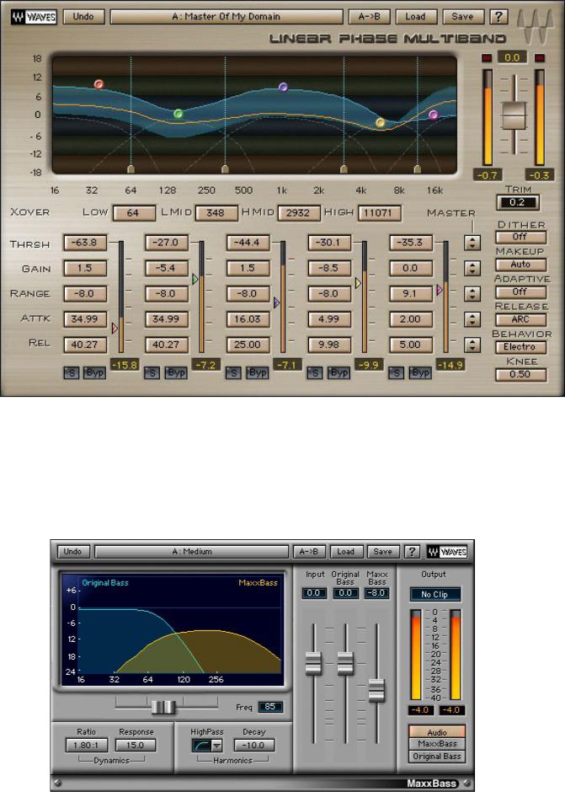The width and height of the screenshot is (565, 792).
Task: Open the Adaptive selector showing Off
Action: click(x=520, y=292)
